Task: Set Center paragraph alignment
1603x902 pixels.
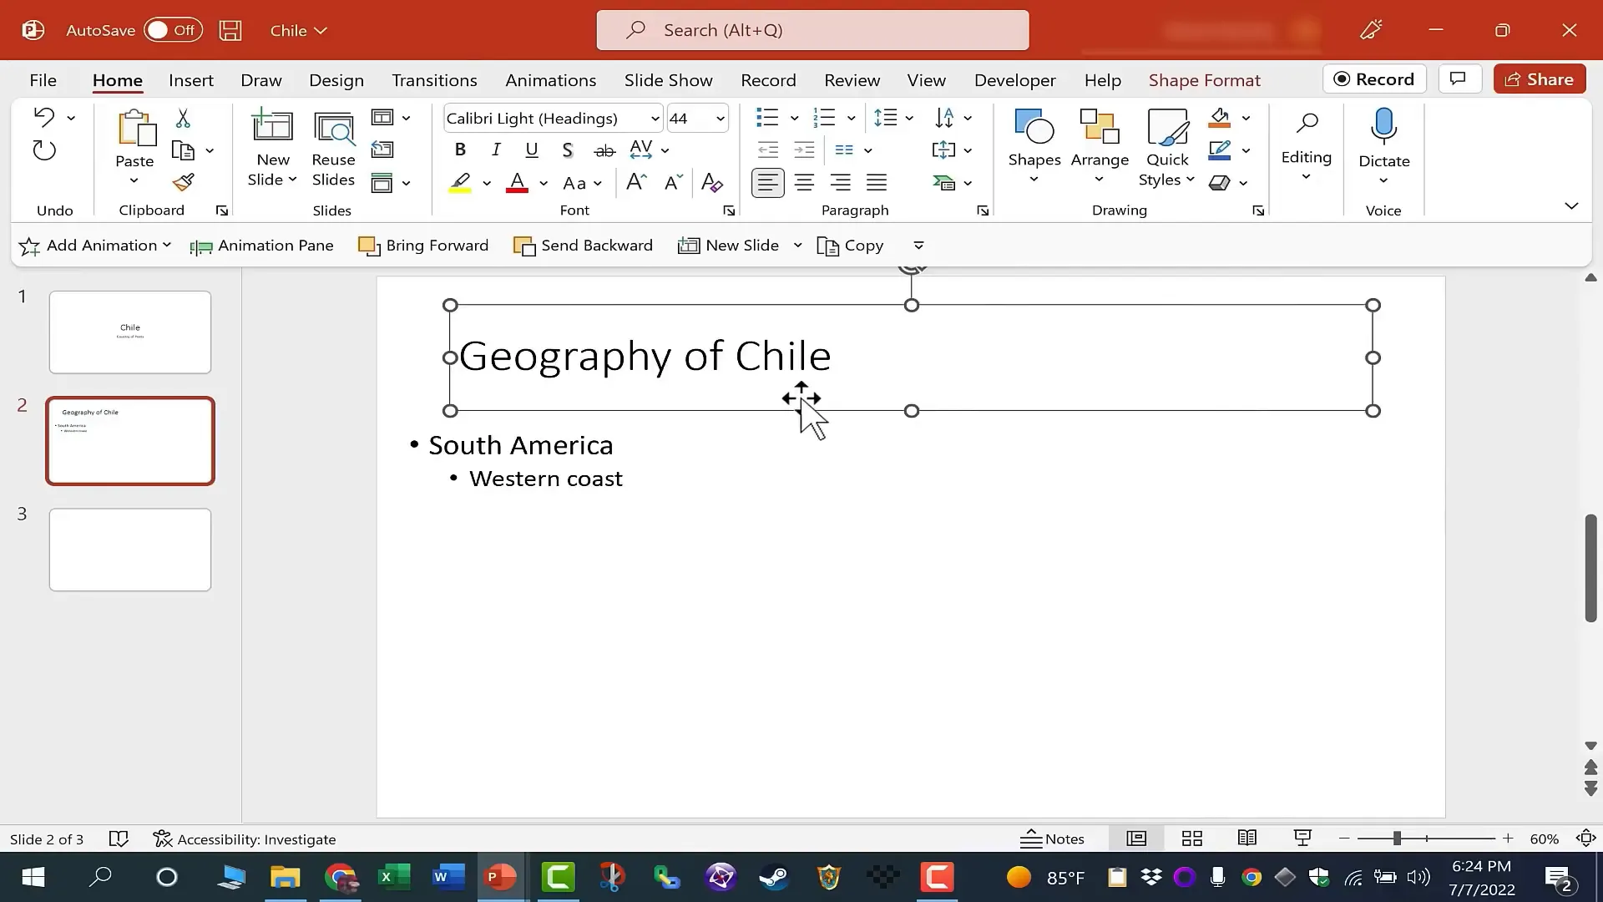Action: tap(804, 182)
